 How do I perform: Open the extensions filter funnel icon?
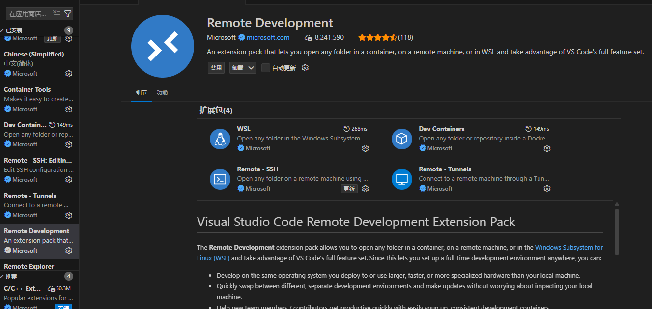pyautogui.click(x=68, y=13)
